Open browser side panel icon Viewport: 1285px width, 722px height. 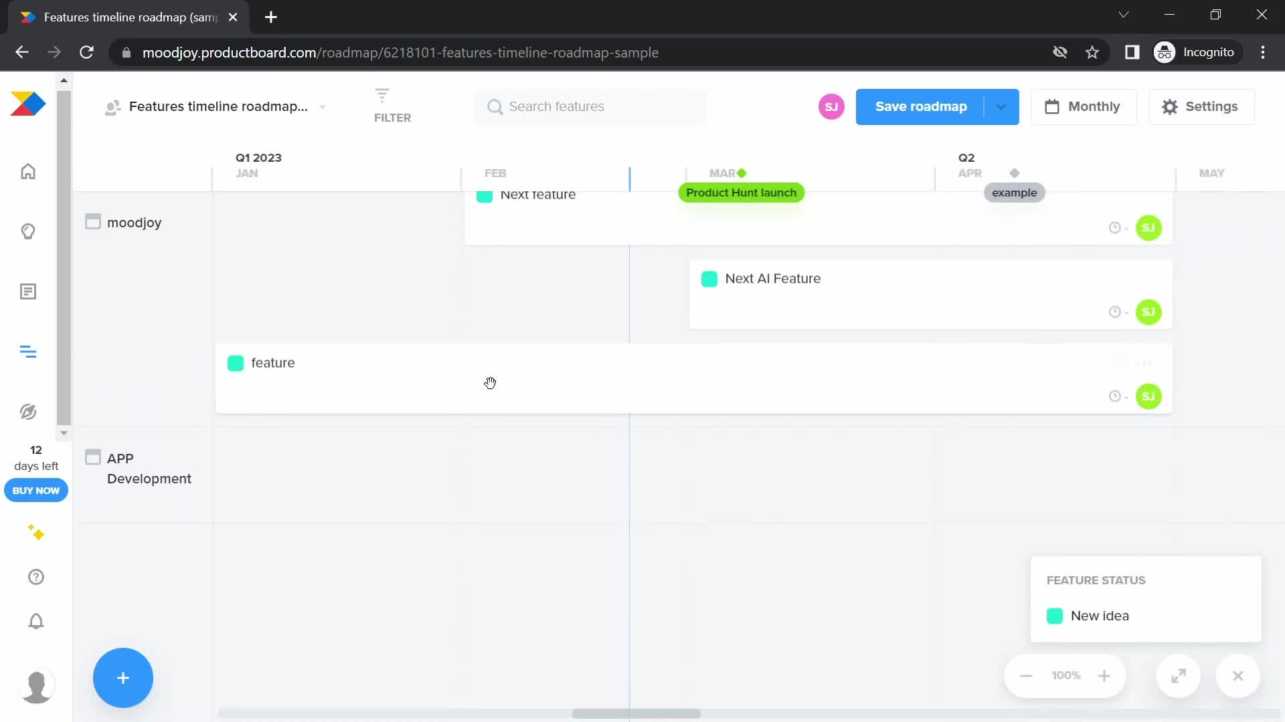pyautogui.click(x=1132, y=52)
